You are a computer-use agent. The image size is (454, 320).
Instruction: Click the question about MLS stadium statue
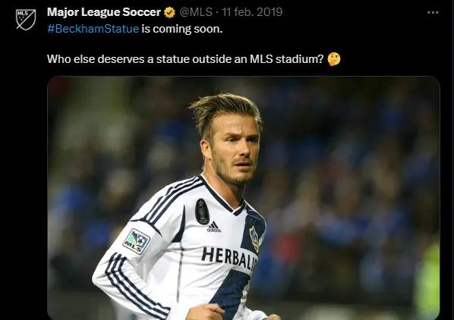click(x=185, y=59)
